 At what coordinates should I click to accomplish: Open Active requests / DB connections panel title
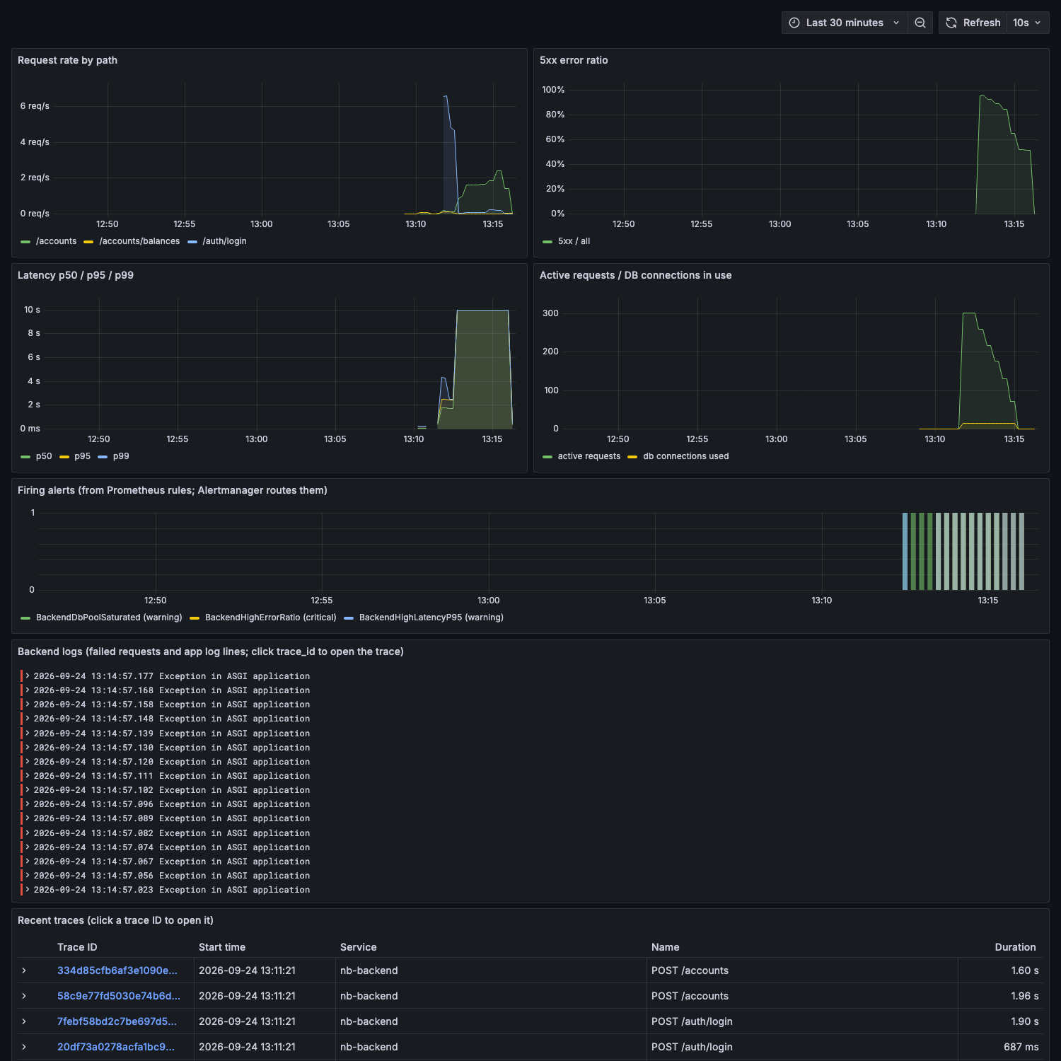click(636, 275)
